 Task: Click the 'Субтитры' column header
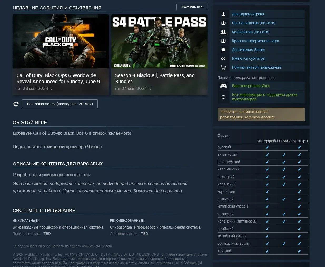coord(299,141)
